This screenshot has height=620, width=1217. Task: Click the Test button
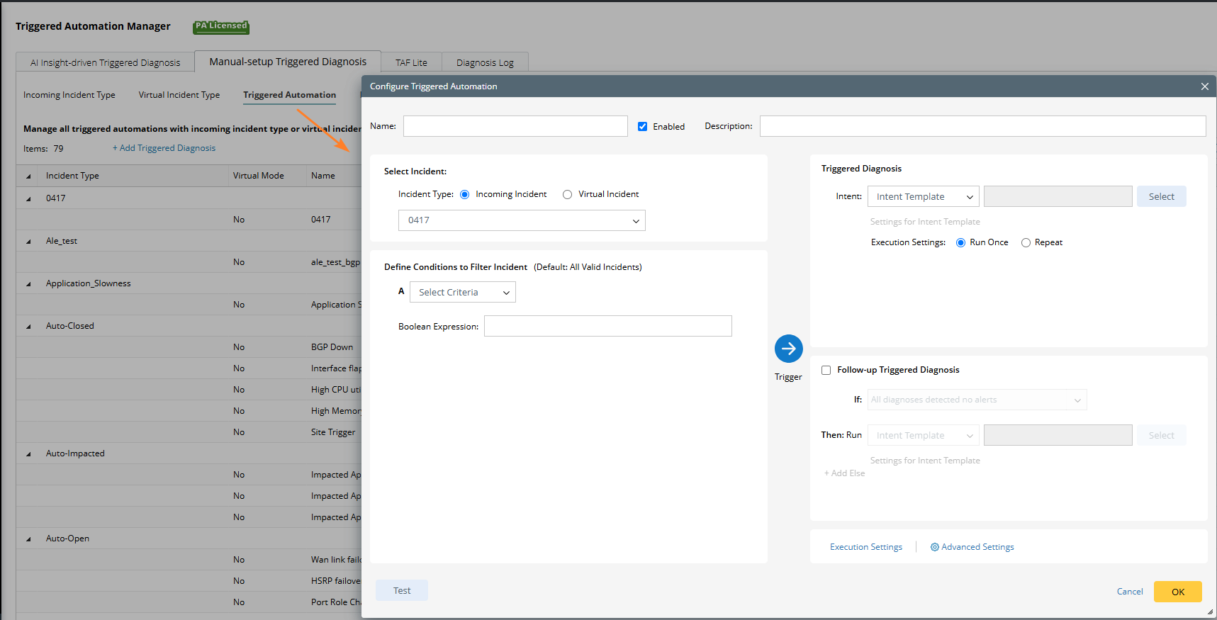(x=402, y=590)
